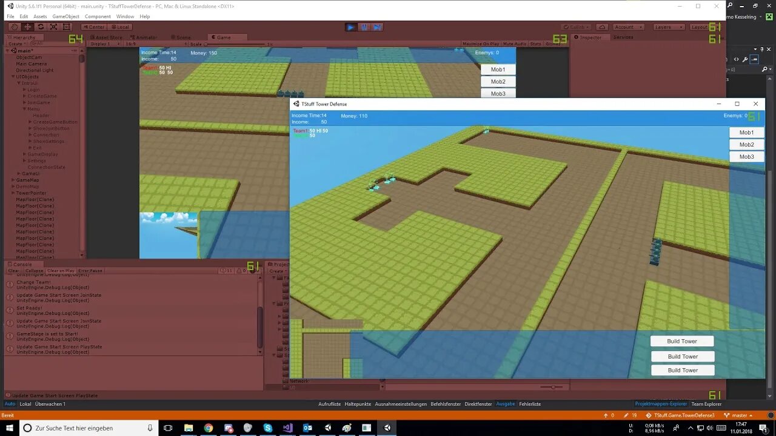The height and width of the screenshot is (436, 776).
Task: Toggle Collapse in Console panel
Action: click(34, 271)
